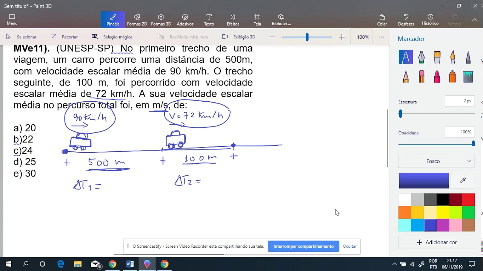Pick the cyan color swatch
Image resolution: width=483 pixels, height=271 pixels.
(x=405, y=225)
